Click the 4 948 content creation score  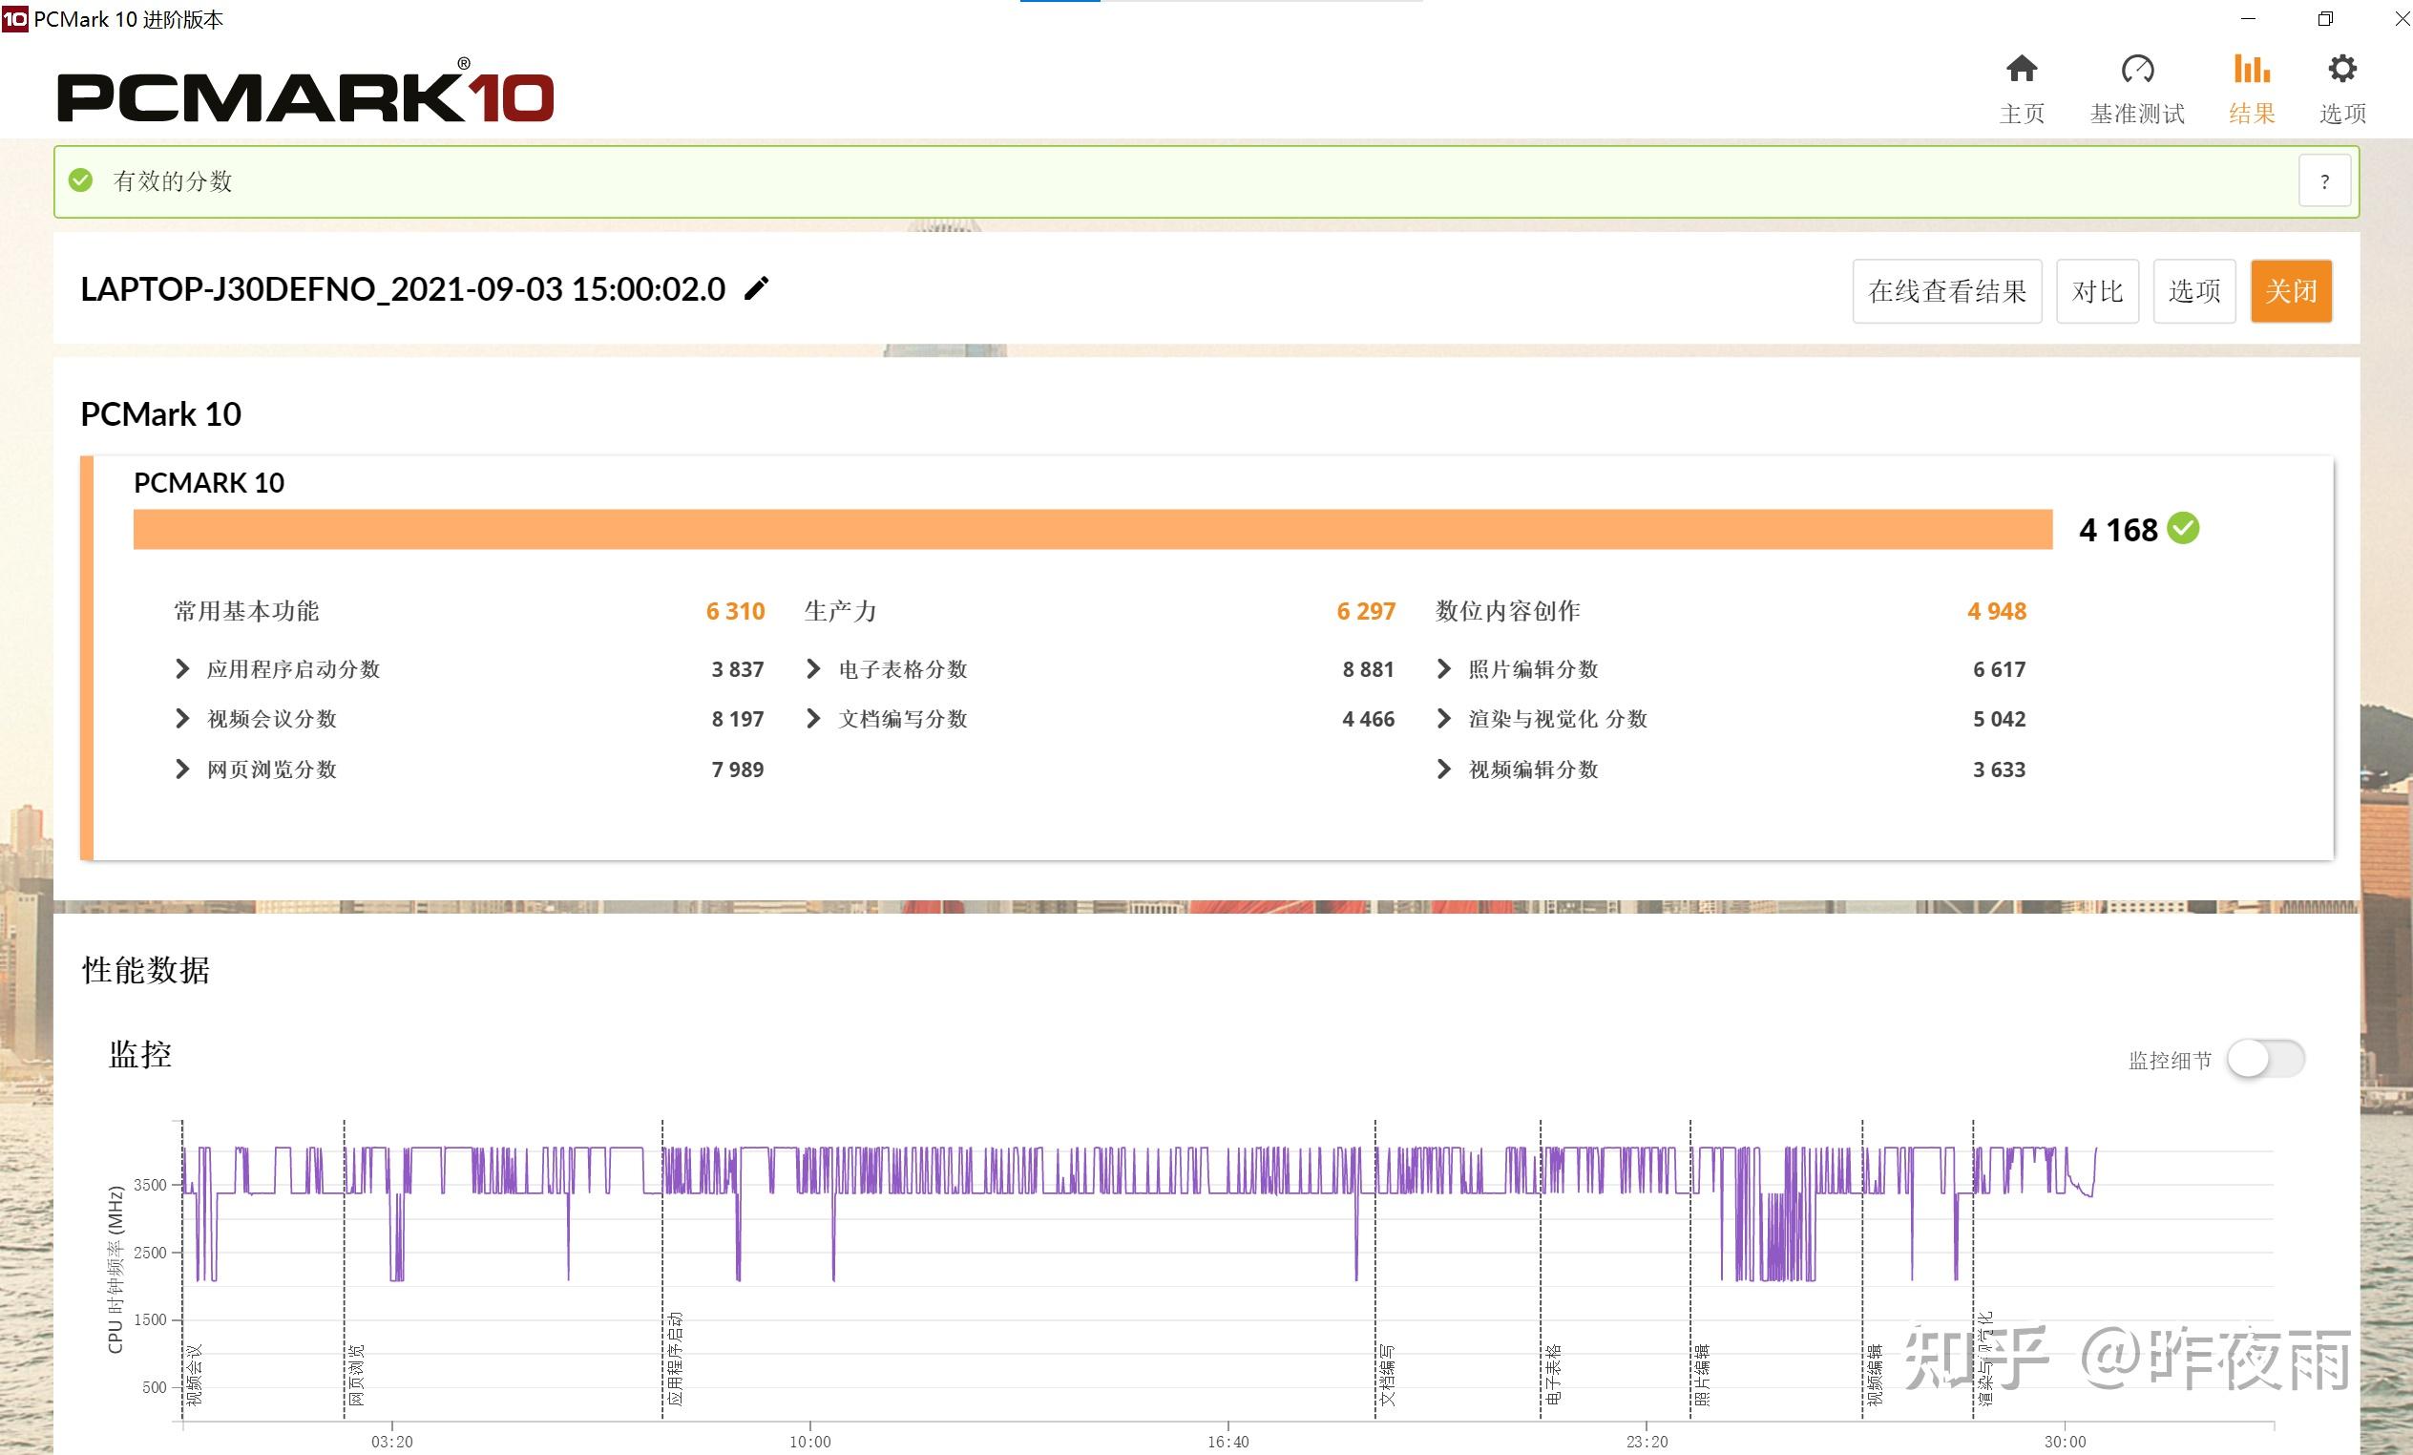tap(1997, 611)
